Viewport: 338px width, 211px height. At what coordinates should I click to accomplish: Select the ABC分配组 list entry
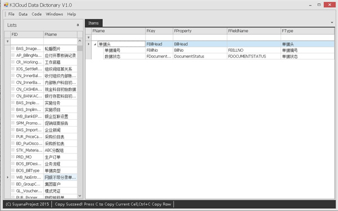[x=60, y=150]
